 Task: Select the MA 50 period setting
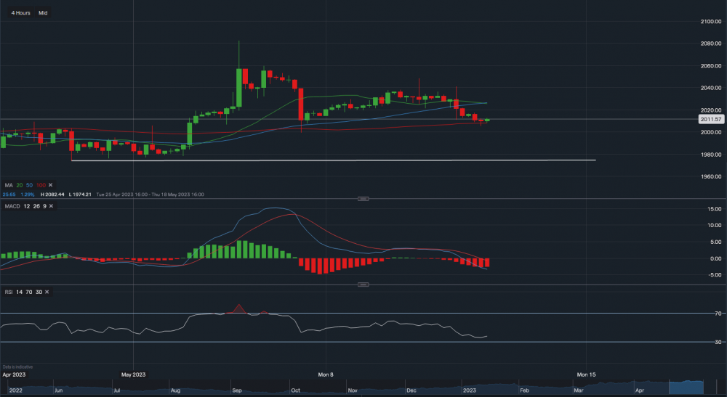pyautogui.click(x=31, y=187)
